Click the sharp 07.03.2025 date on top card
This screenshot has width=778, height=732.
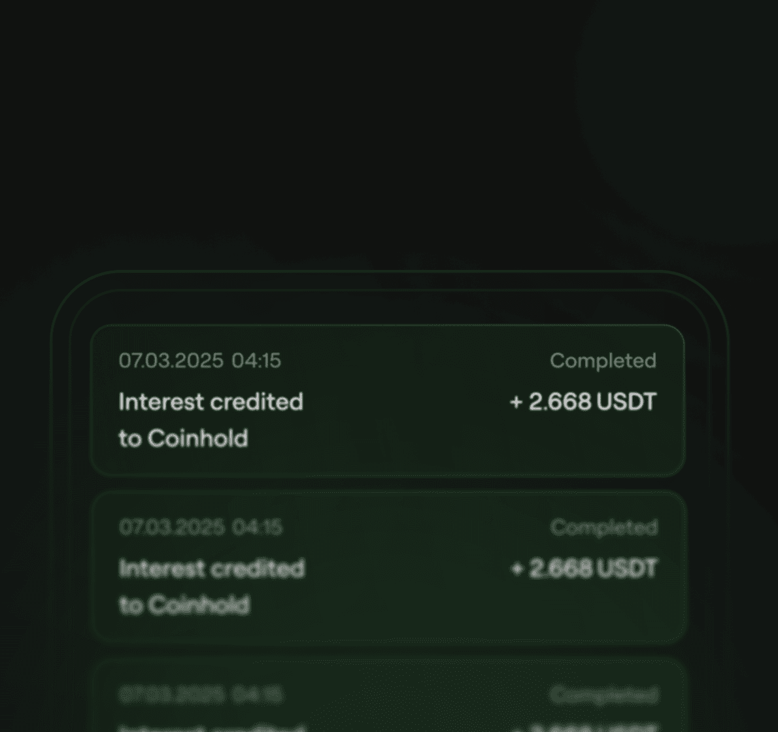pos(171,361)
